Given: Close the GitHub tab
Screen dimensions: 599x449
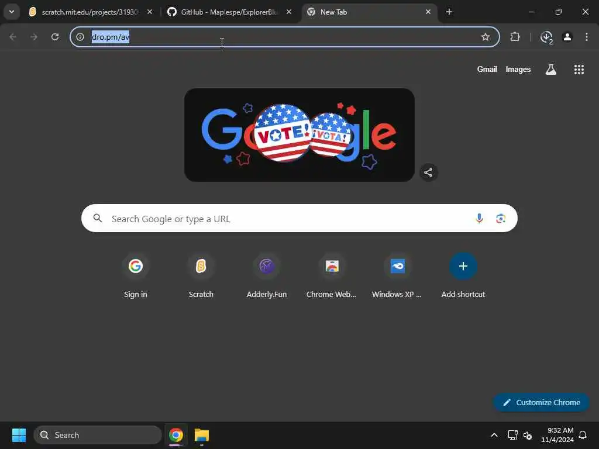Looking at the screenshot, I should pyautogui.click(x=289, y=12).
